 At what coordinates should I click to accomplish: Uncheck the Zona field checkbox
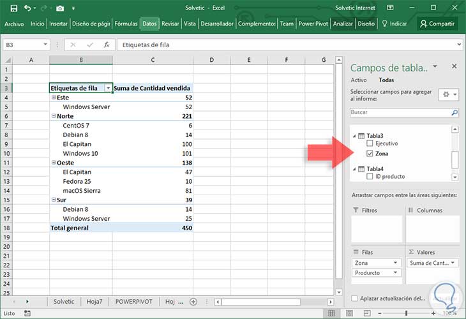click(370, 154)
